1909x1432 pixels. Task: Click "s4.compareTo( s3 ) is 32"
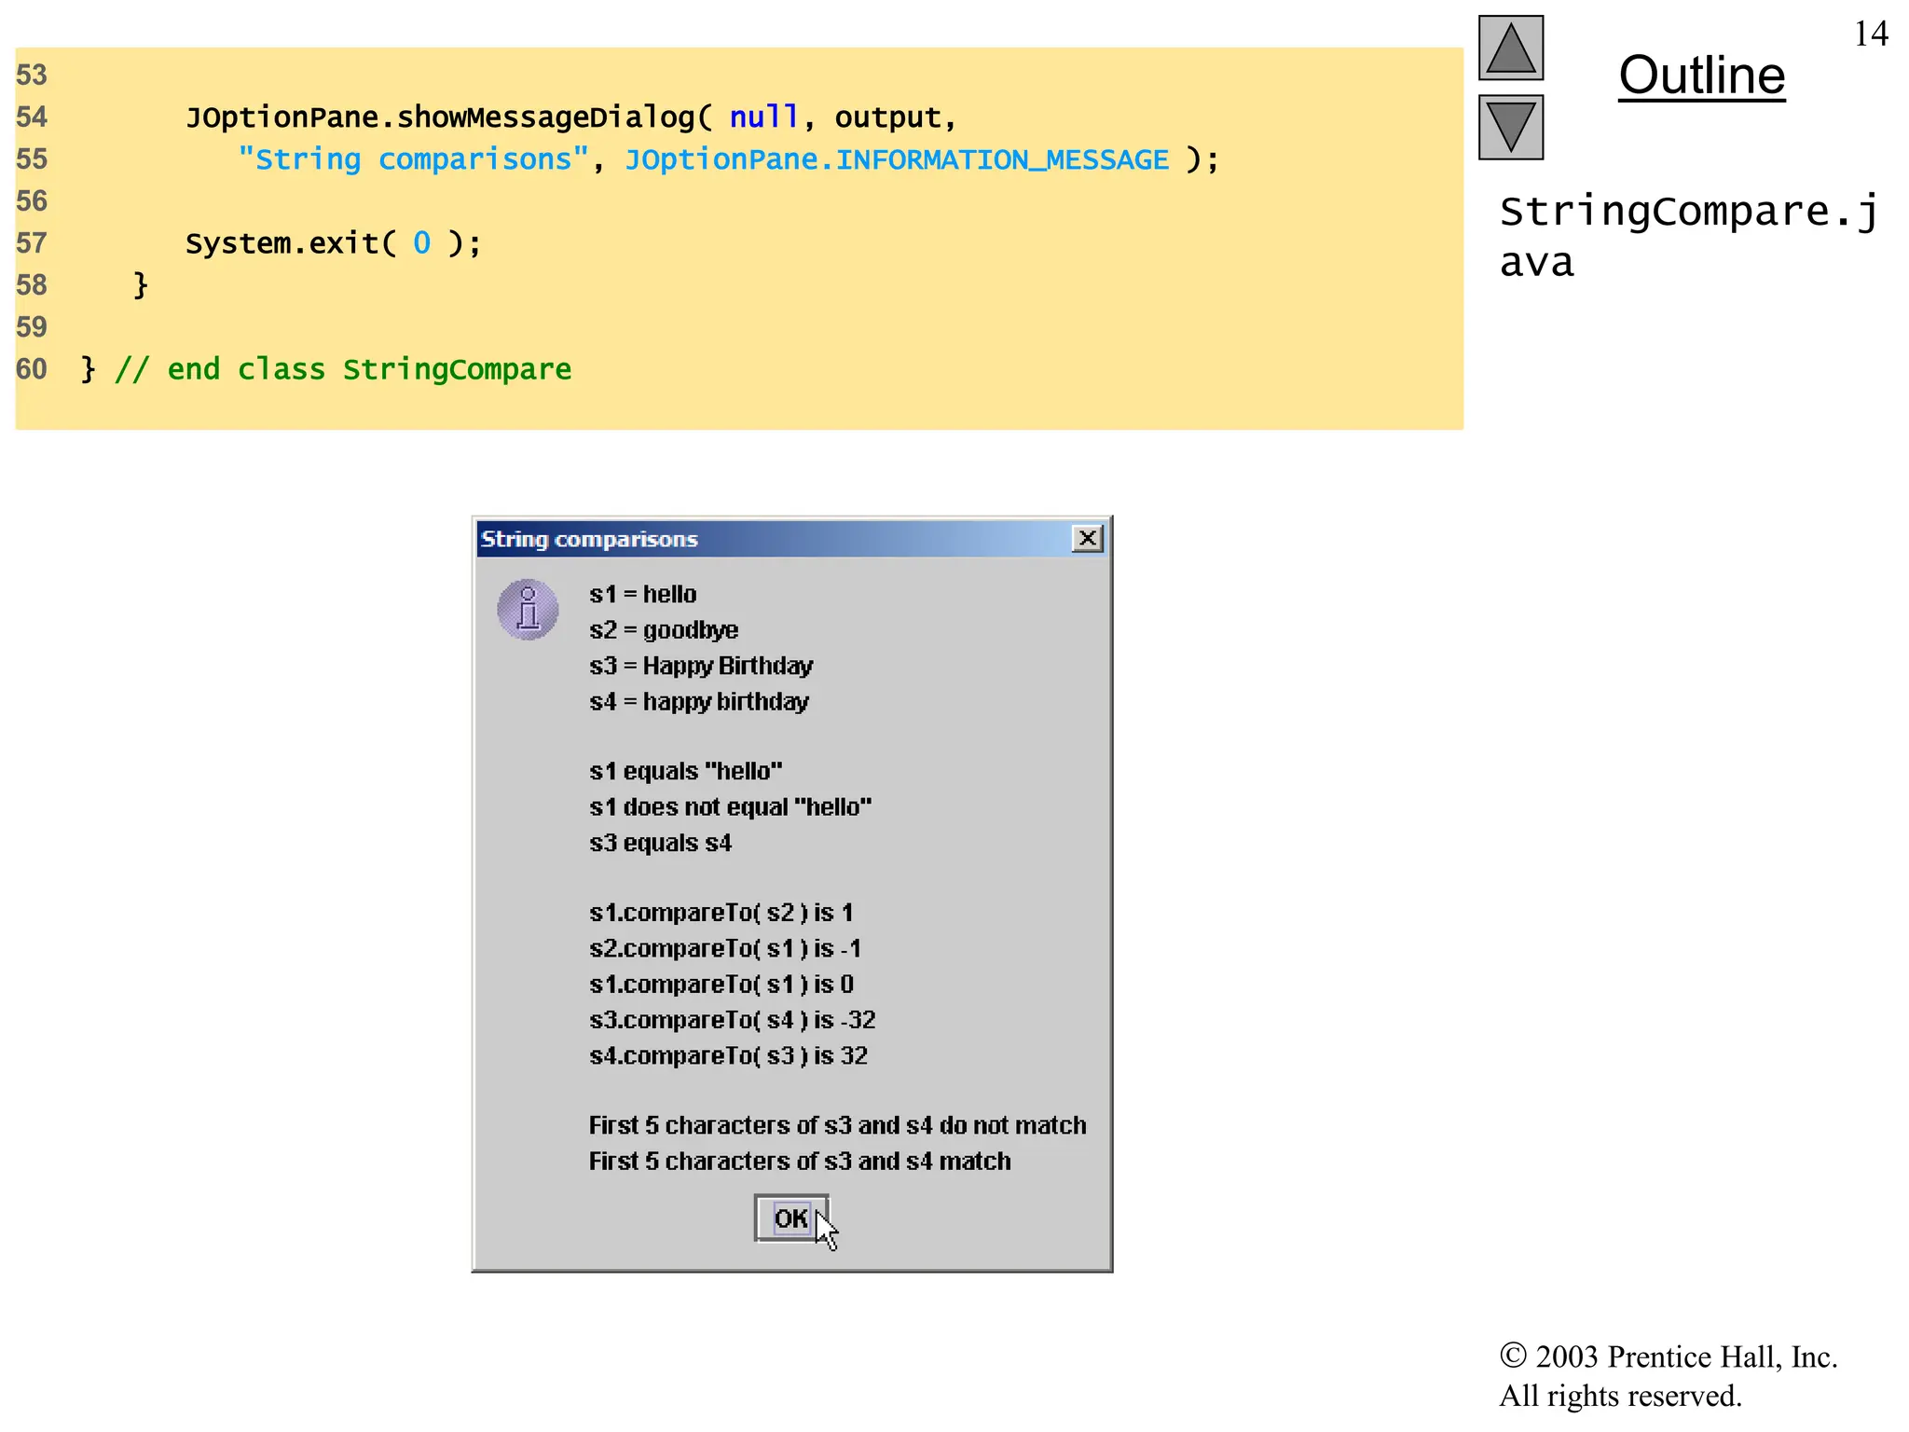pos(728,1055)
